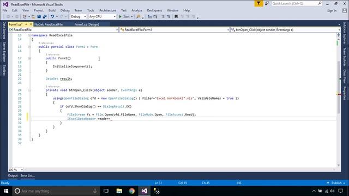Open the Tools menu
This screenshot has width=349, height=196.
click(x=91, y=10)
